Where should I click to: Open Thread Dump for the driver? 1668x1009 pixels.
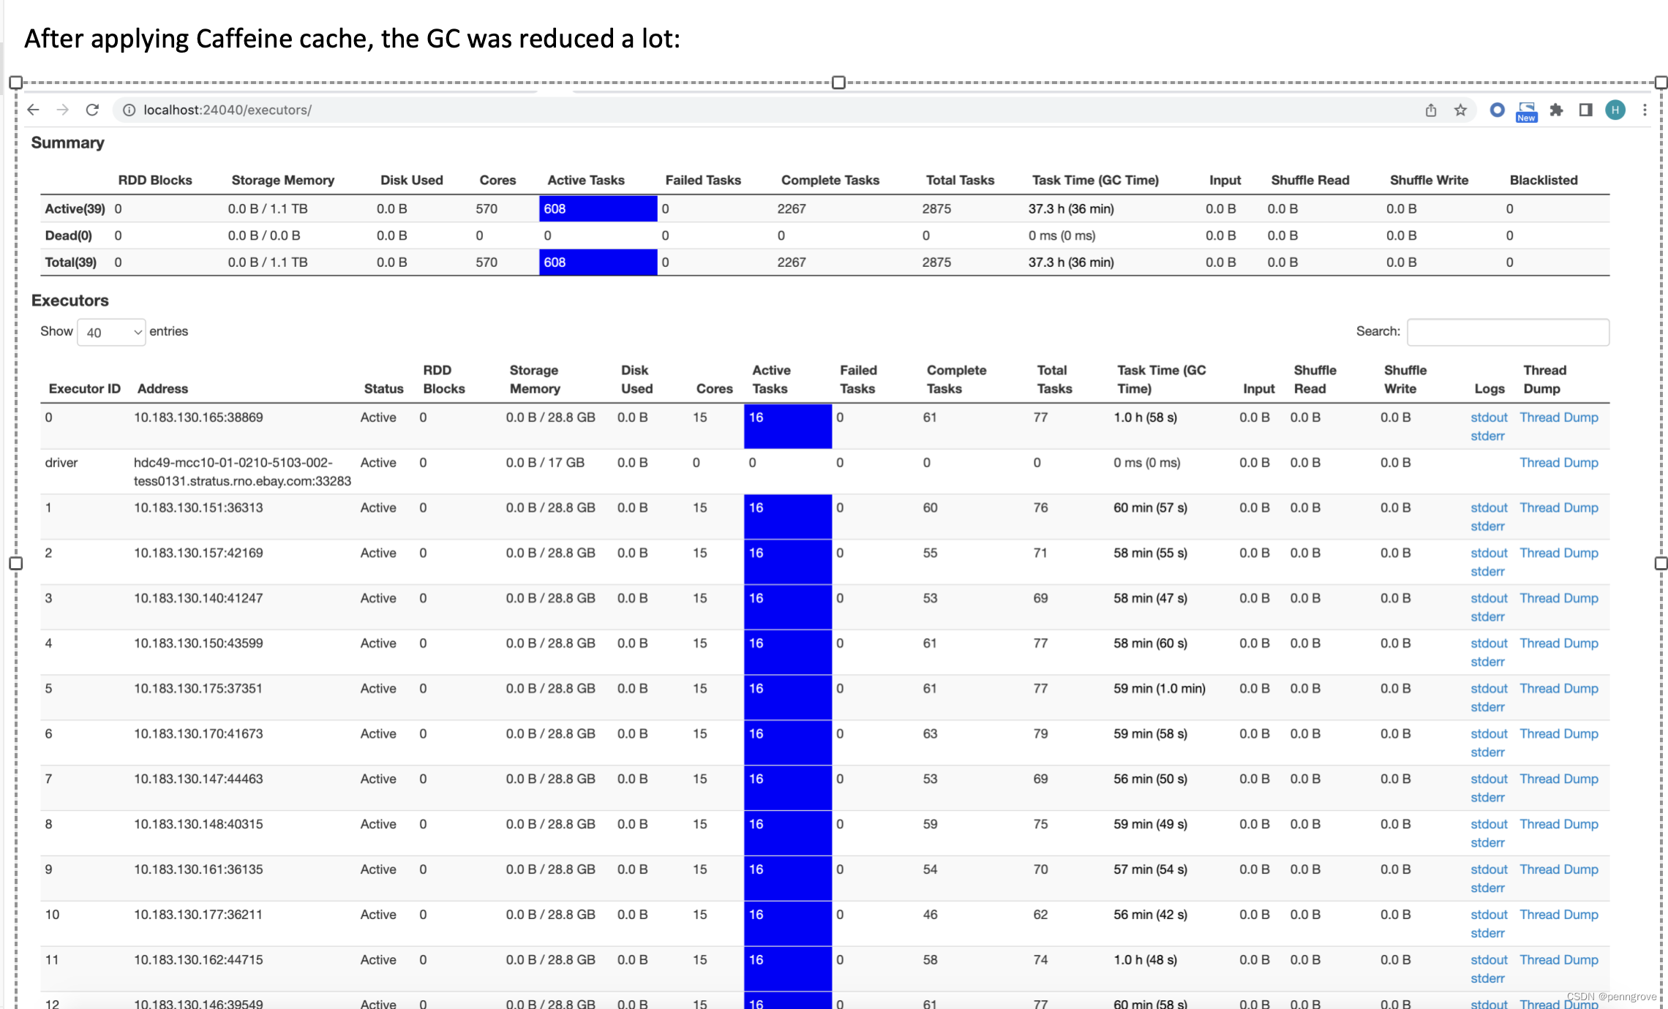(1558, 463)
